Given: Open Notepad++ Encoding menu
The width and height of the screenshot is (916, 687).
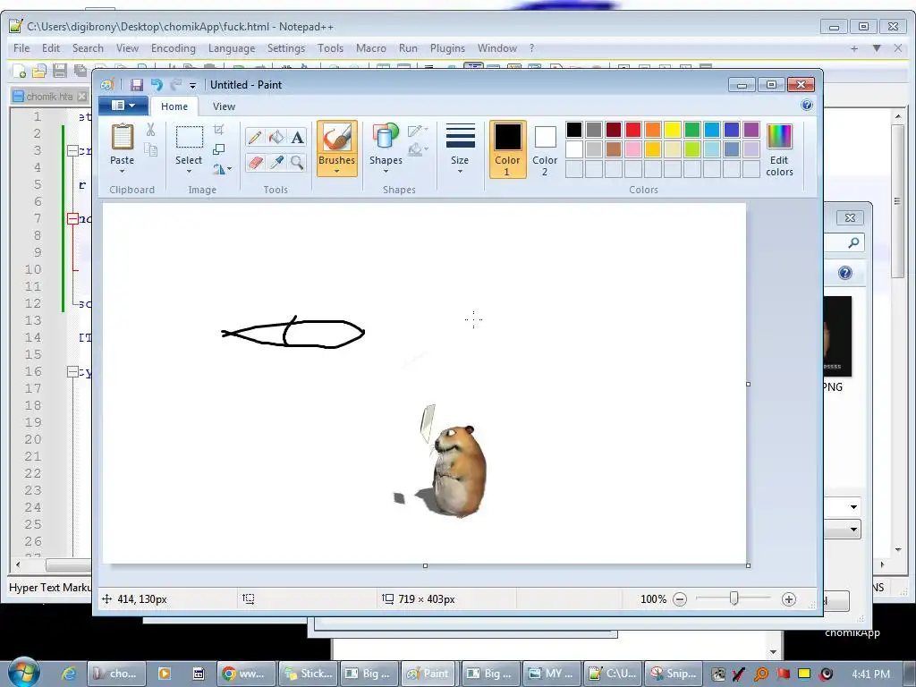Looking at the screenshot, I should coord(173,48).
